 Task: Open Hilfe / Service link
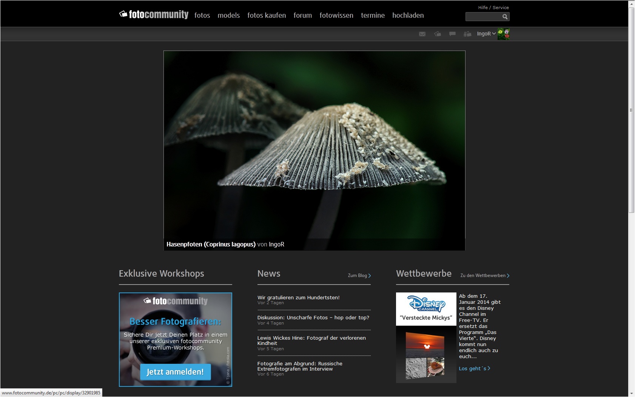pos(493,8)
